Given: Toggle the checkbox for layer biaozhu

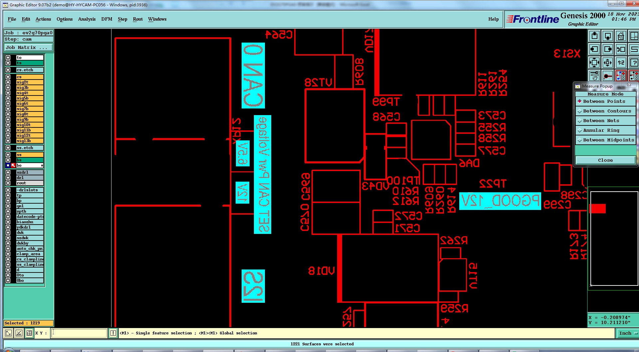Looking at the screenshot, I should click(8, 222).
